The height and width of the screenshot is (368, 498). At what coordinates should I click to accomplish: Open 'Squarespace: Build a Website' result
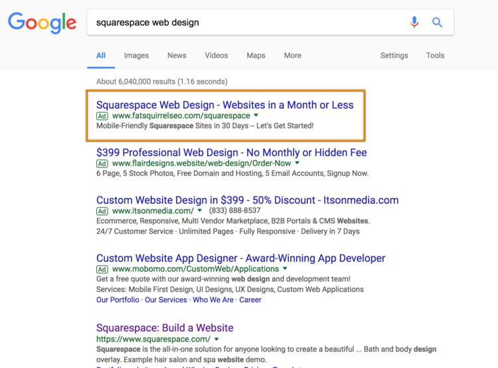(165, 328)
